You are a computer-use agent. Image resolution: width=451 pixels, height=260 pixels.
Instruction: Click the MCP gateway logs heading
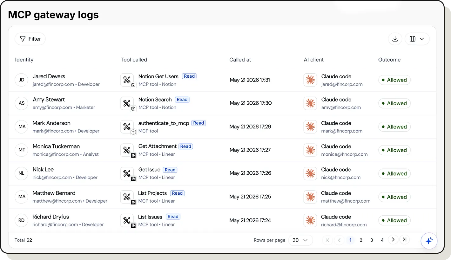[53, 15]
